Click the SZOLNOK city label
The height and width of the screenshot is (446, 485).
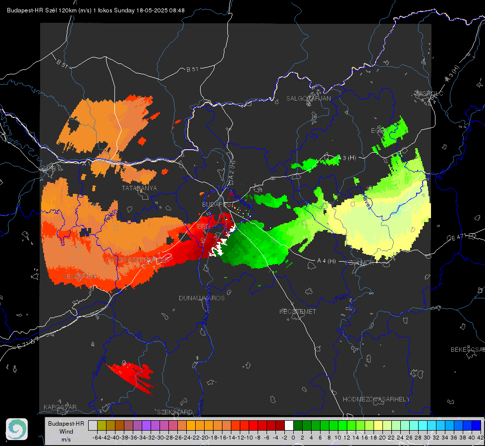361,262
